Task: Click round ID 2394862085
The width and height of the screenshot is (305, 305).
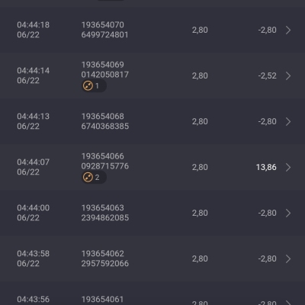Action: tap(105, 218)
